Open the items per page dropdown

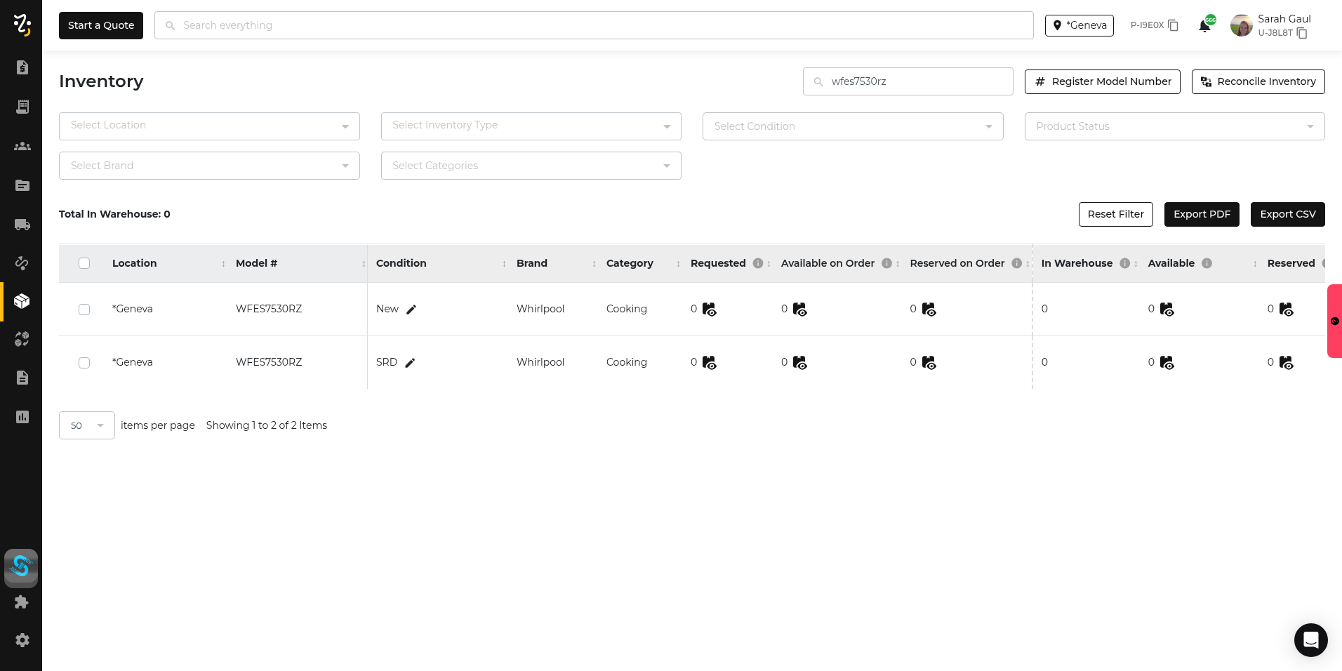click(87, 425)
